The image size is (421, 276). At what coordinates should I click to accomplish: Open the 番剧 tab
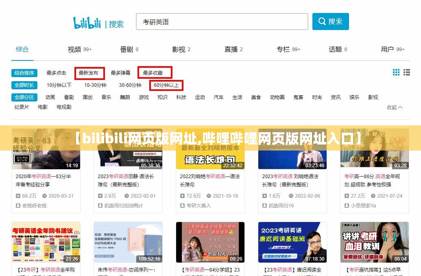[129, 50]
